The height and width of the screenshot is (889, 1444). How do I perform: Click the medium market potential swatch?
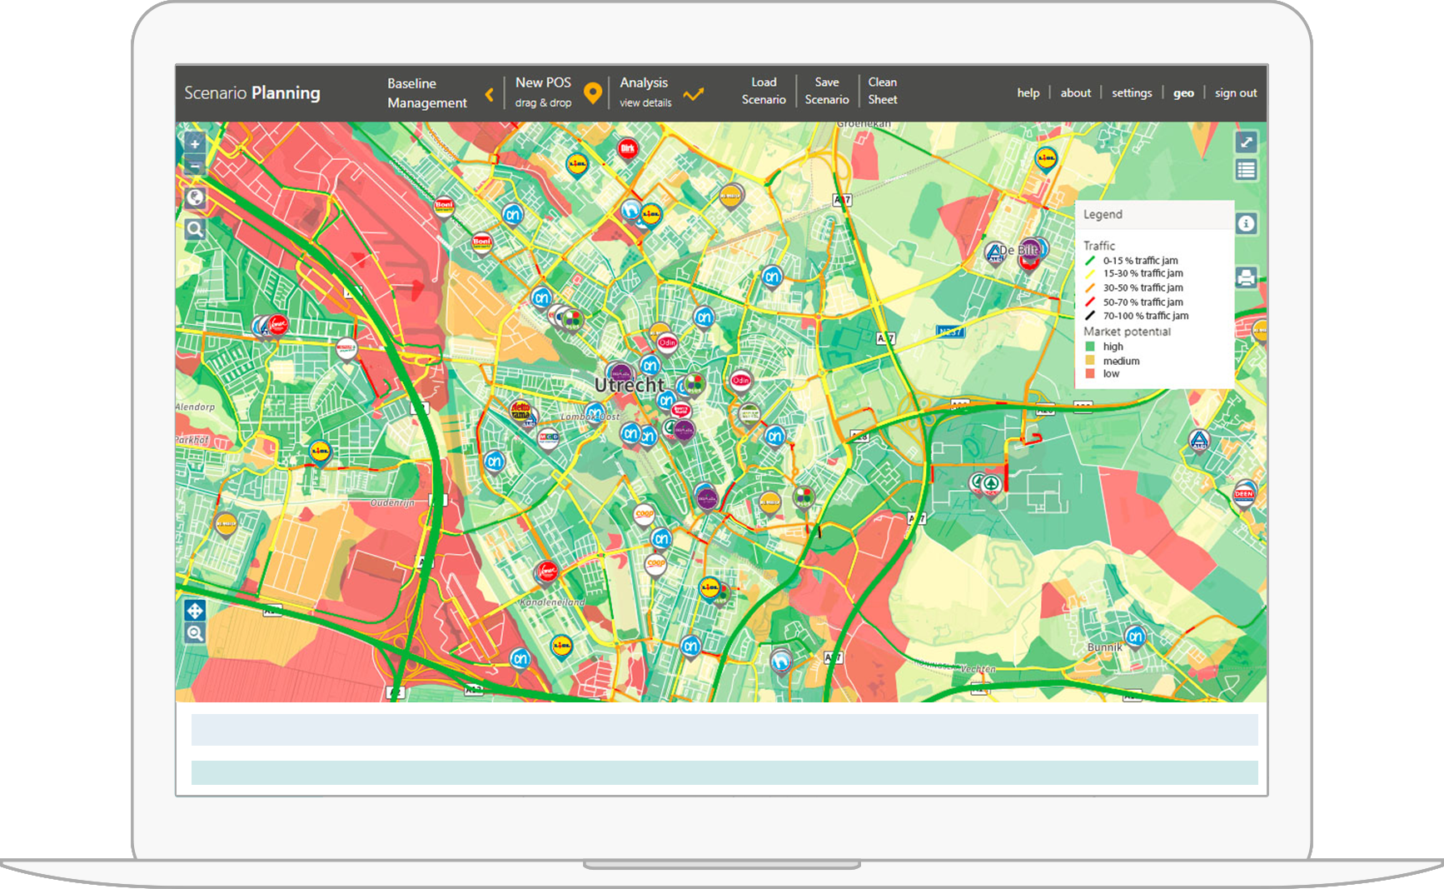click(1090, 361)
